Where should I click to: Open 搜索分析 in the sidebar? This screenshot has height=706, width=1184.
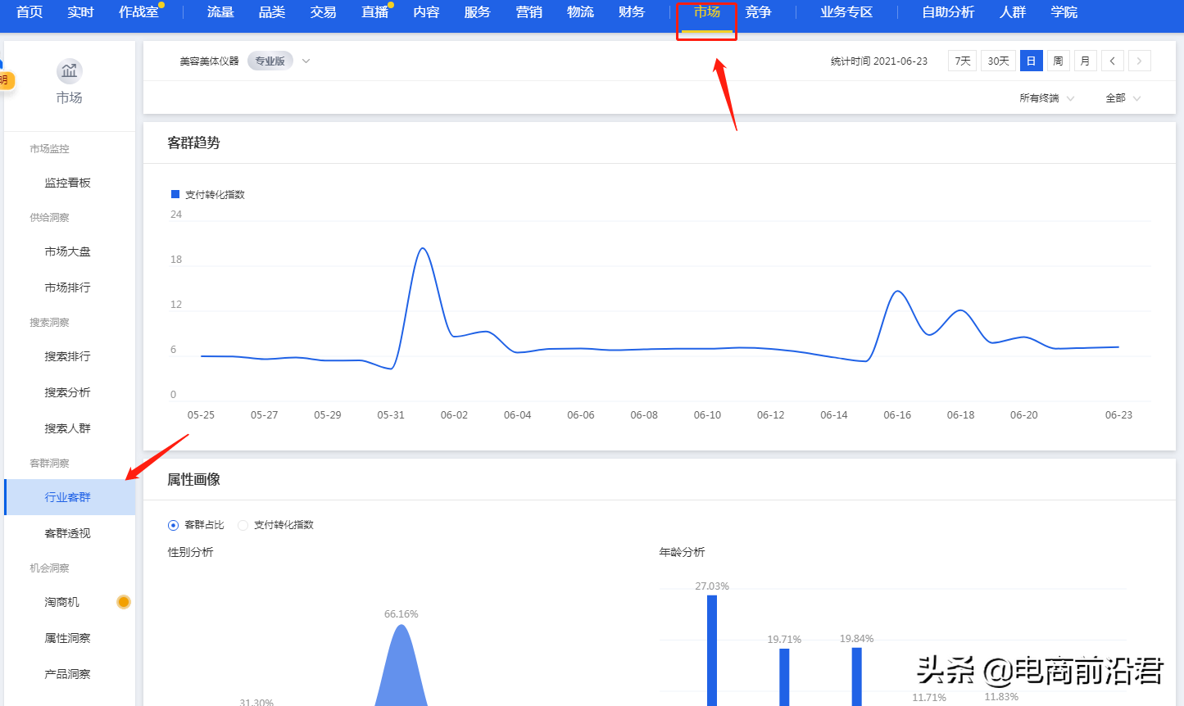click(68, 392)
